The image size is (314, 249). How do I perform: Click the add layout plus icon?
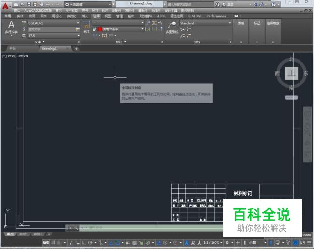point(48,234)
